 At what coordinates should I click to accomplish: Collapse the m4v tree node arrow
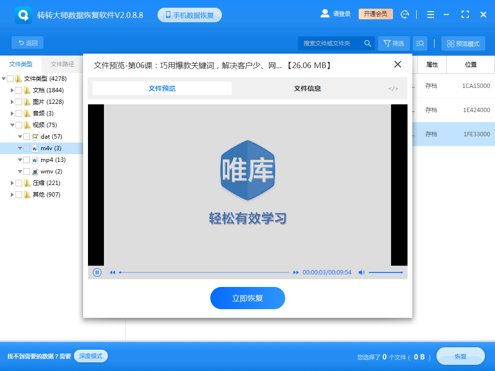tap(20, 148)
